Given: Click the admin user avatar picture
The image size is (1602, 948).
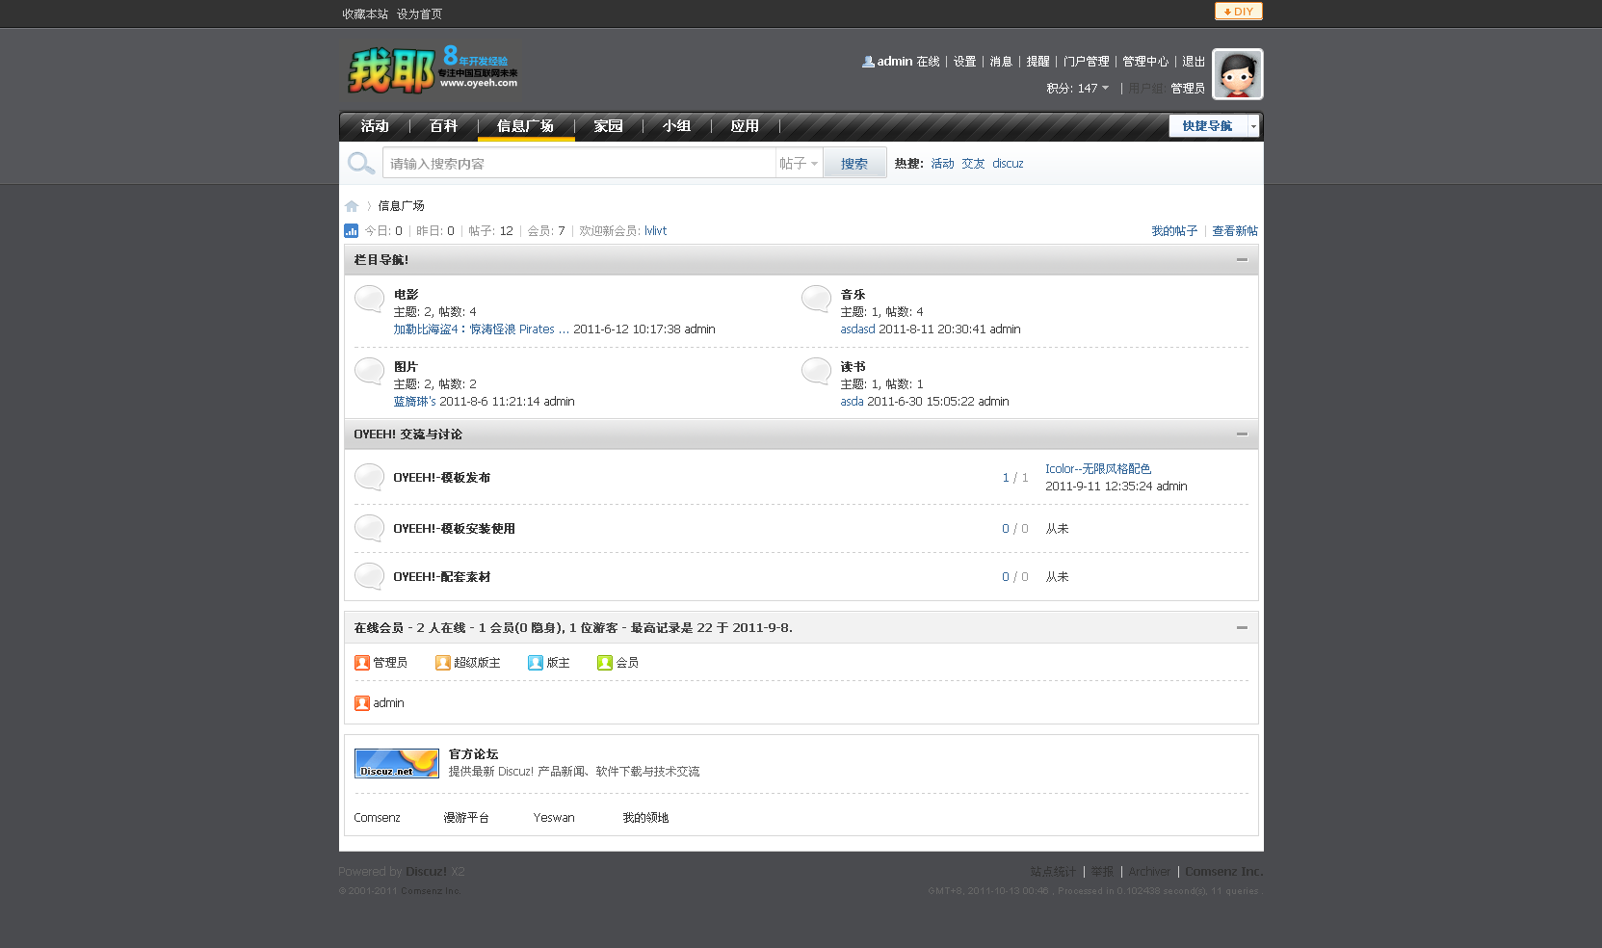Looking at the screenshot, I should (x=1237, y=74).
